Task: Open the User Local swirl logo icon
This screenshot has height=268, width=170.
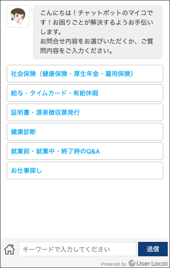Action: pyautogui.click(x=132, y=263)
